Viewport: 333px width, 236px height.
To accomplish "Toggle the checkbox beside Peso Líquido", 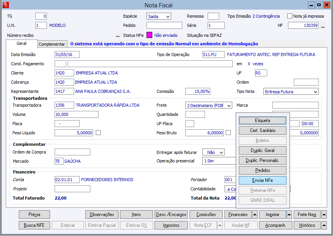I will [x=98, y=133].
